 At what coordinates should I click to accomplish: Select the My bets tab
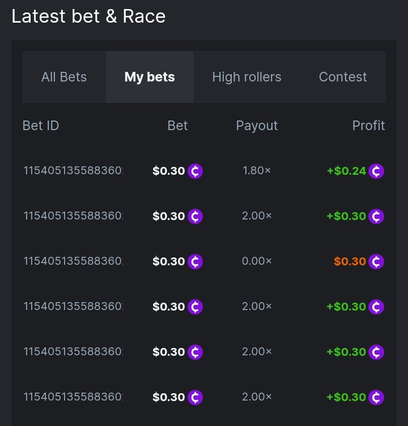[150, 77]
